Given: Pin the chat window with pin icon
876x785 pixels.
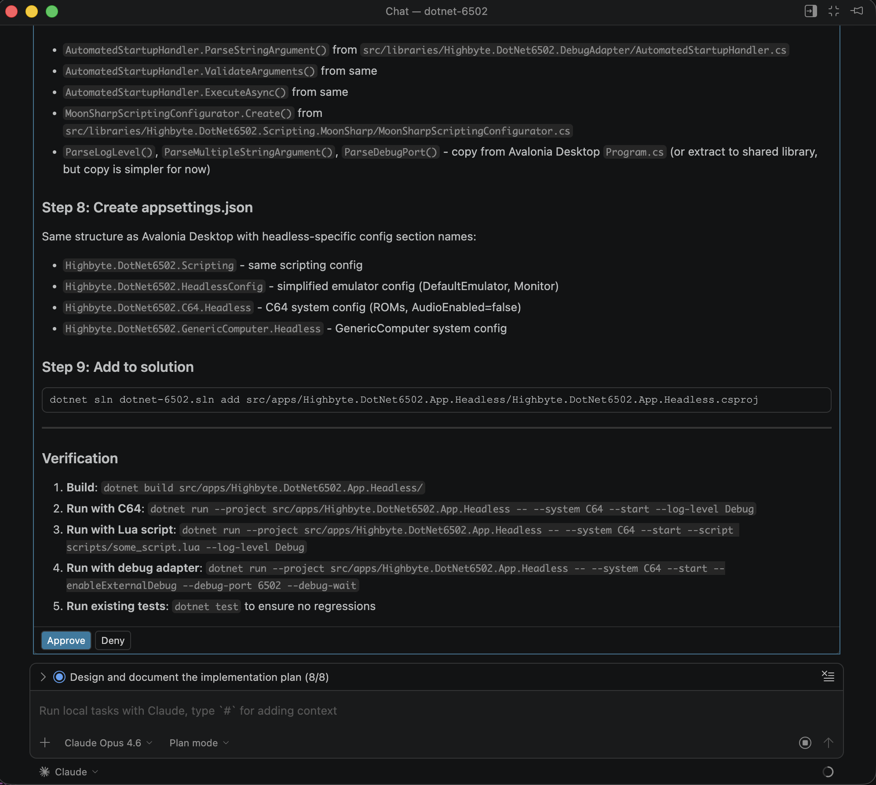Looking at the screenshot, I should [857, 11].
